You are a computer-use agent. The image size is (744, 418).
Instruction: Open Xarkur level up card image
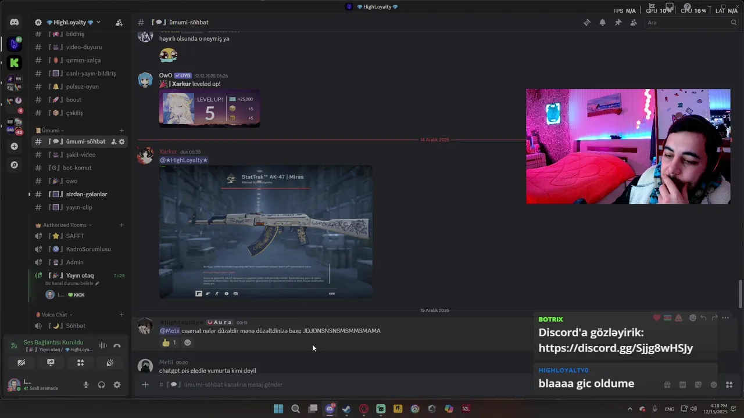pos(209,109)
